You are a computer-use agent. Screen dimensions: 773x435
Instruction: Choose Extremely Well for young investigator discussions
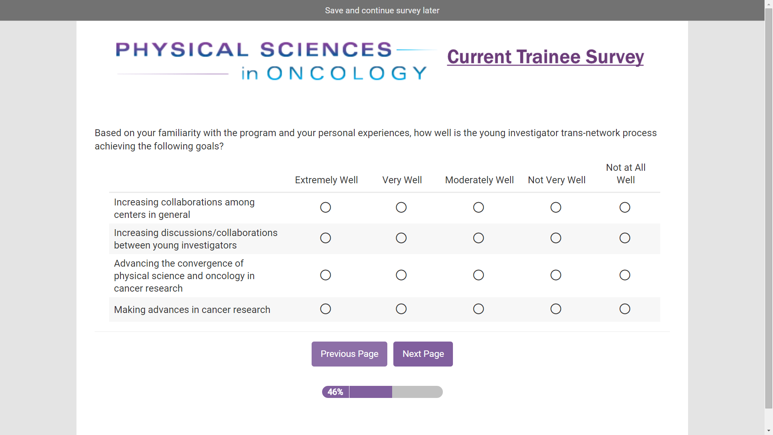pos(325,238)
